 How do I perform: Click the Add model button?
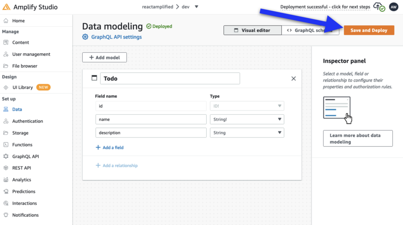coord(104,58)
